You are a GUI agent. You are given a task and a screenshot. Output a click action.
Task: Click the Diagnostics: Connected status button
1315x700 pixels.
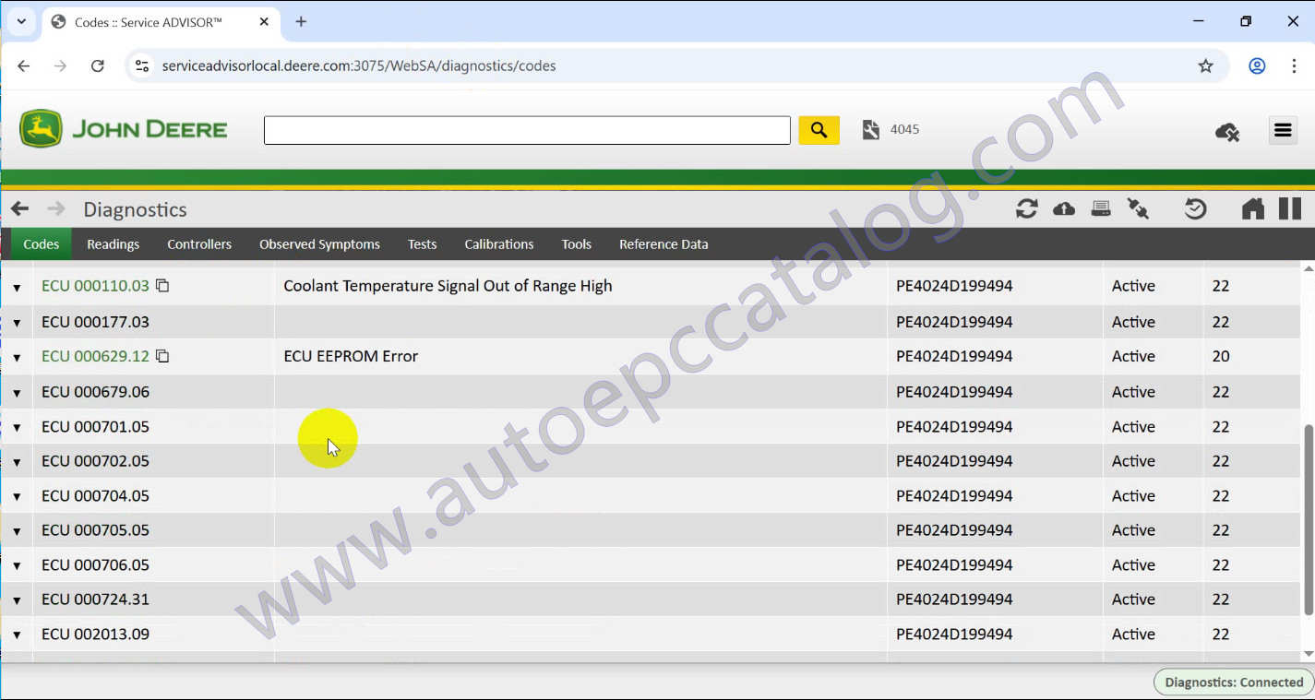[1233, 682]
